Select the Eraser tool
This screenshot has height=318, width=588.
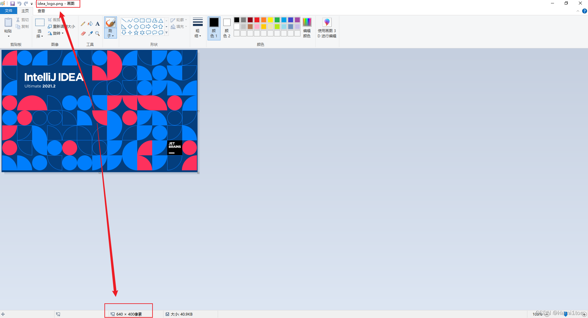point(83,33)
